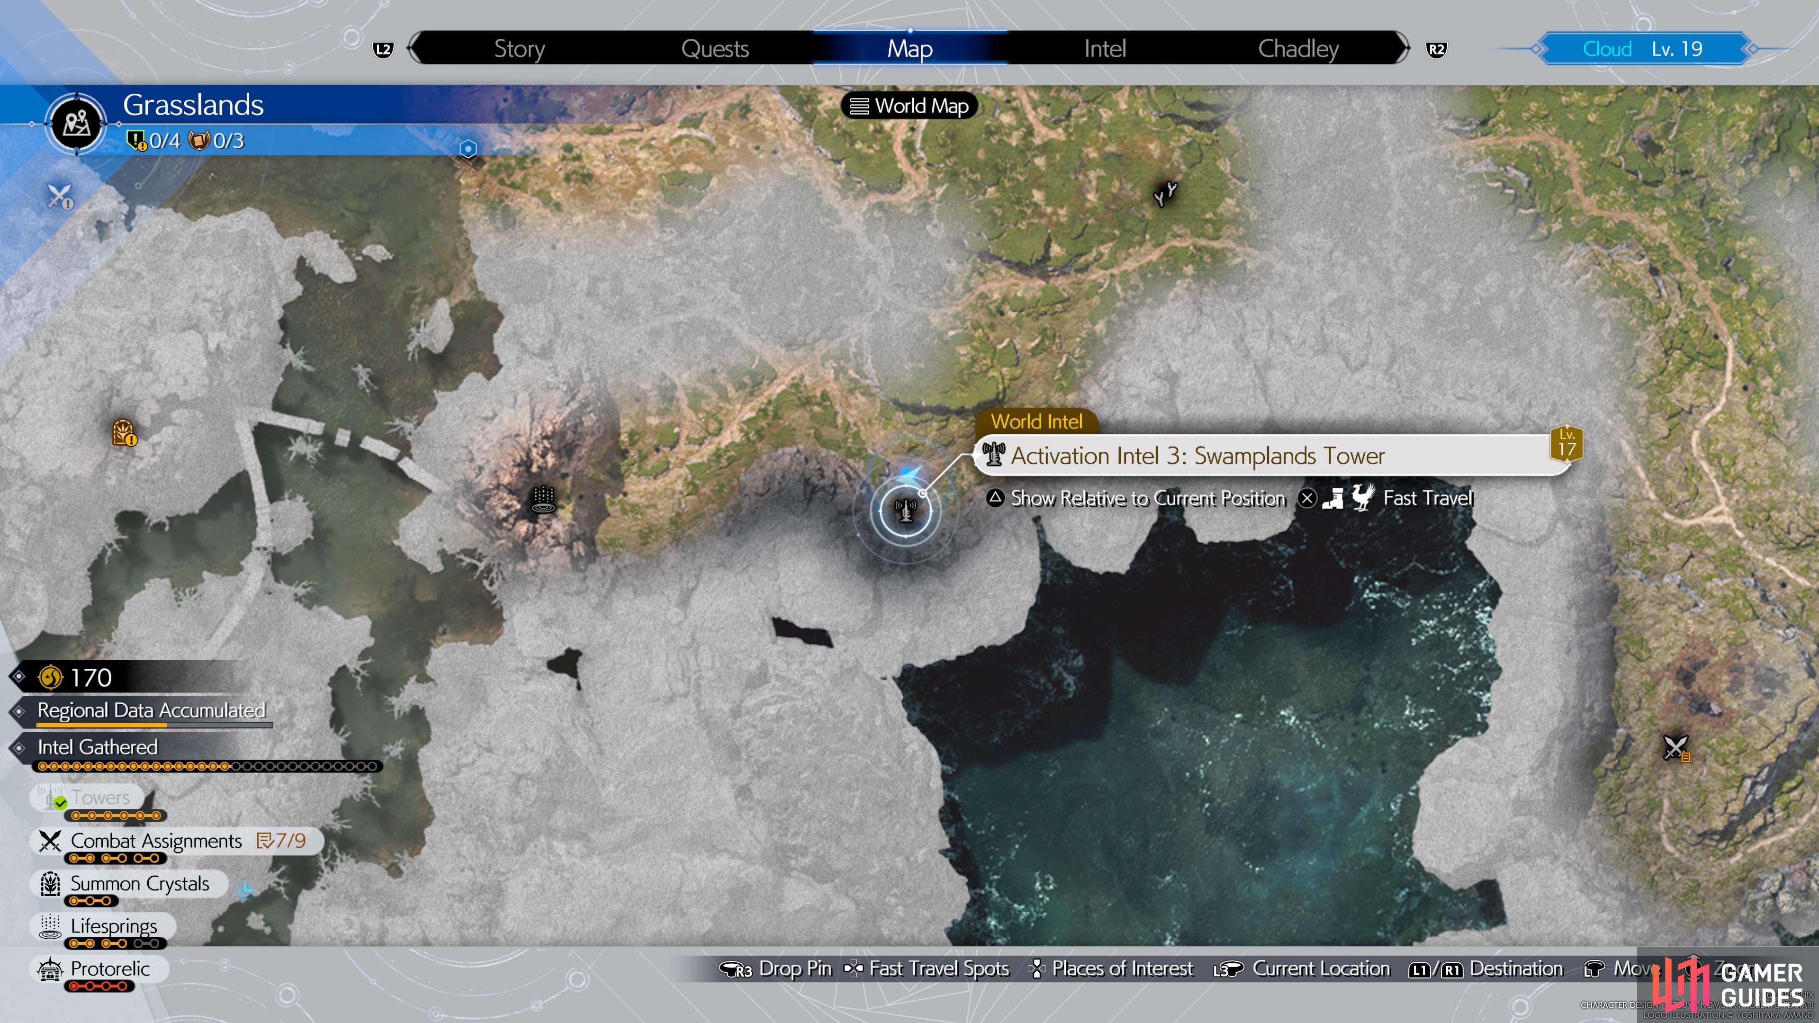The image size is (1819, 1023).
Task: Toggle the Towers filter
Action: 86,798
